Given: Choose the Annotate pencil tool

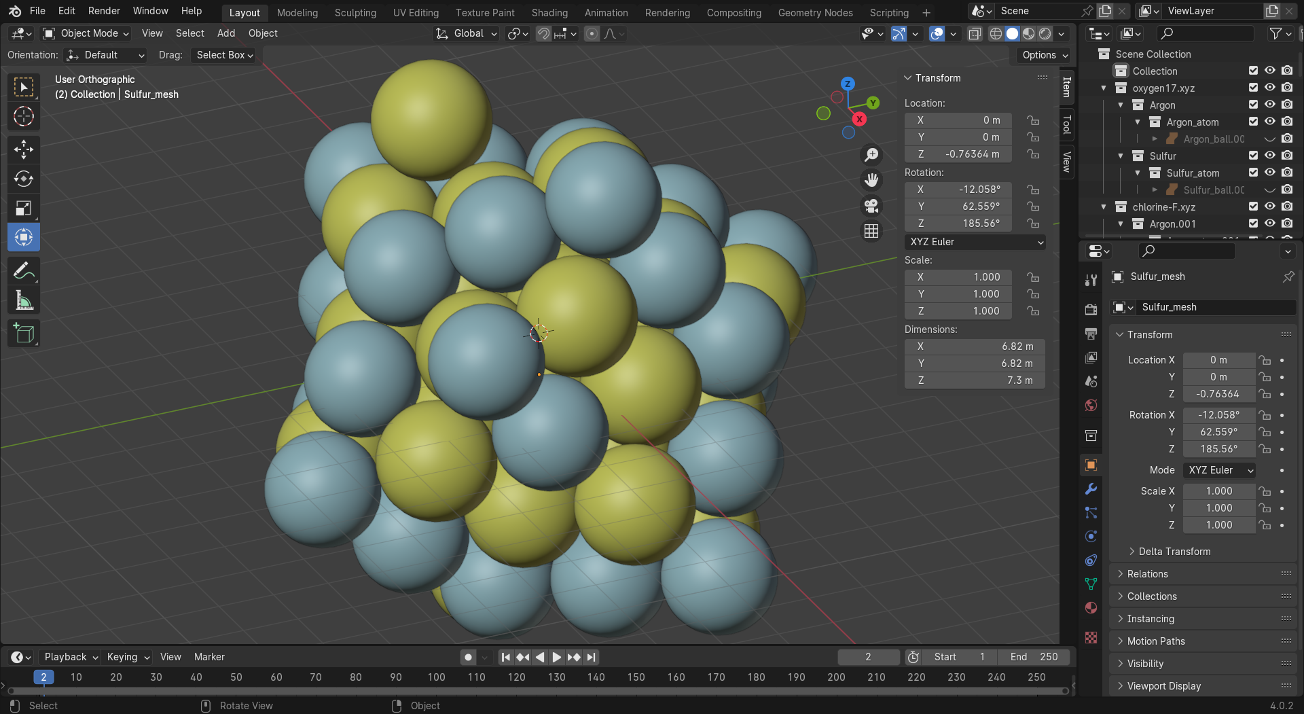Looking at the screenshot, I should point(24,271).
